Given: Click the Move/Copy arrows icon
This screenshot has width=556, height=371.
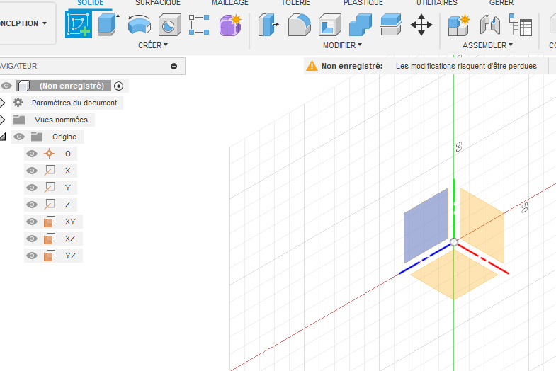Looking at the screenshot, I should (x=421, y=25).
